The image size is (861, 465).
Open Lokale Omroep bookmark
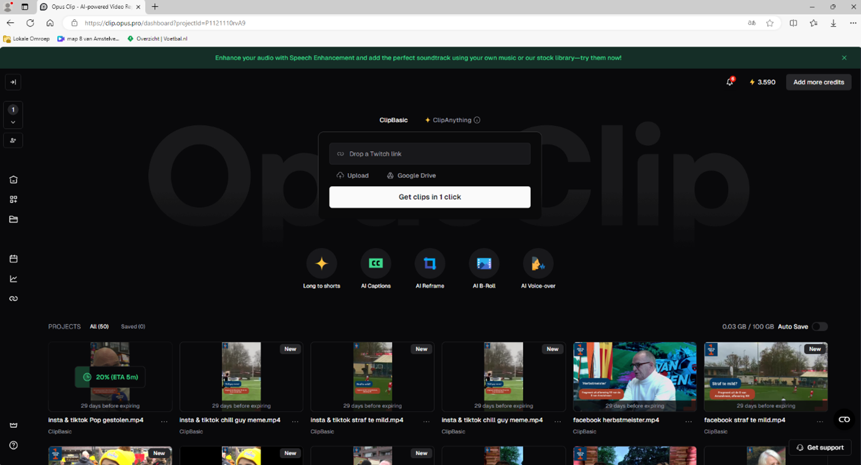click(x=26, y=39)
